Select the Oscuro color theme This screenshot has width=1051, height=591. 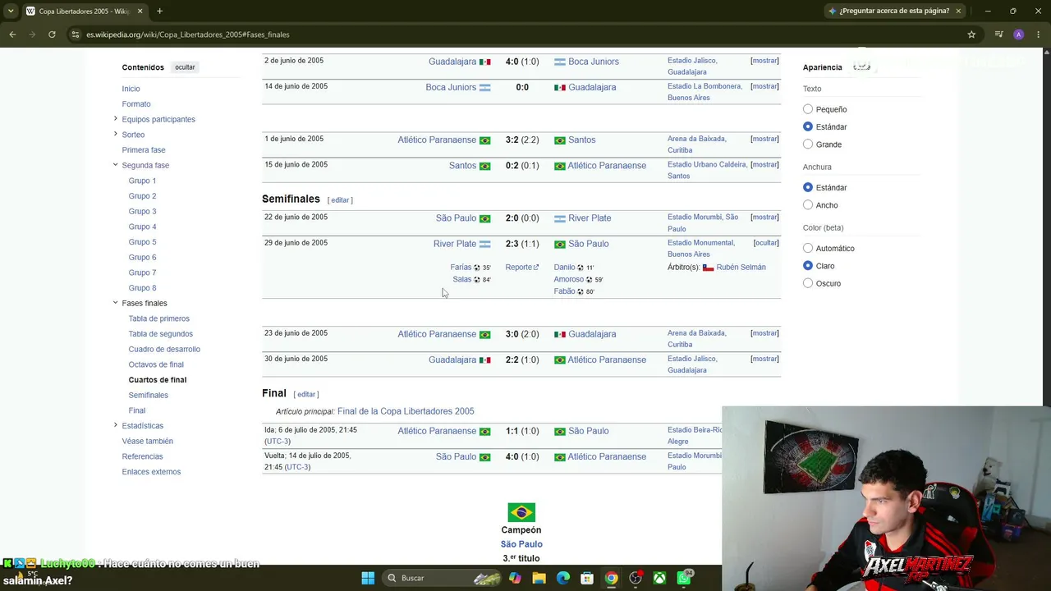[808, 283]
